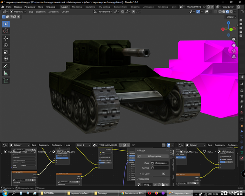245x196 pixels.
Task: Select the Rotate tool
Action: pyautogui.click(x=6, y=45)
